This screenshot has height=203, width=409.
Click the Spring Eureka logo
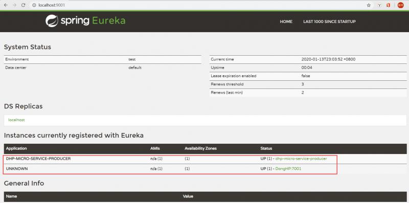[x=85, y=21]
